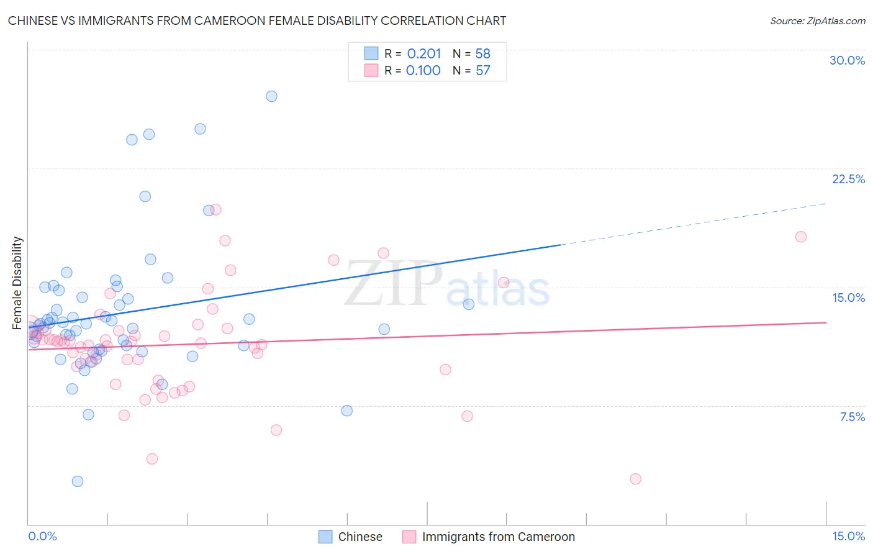Select the Chinese legend label
Image resolution: width=873 pixels, height=554 pixels.
[360, 537]
